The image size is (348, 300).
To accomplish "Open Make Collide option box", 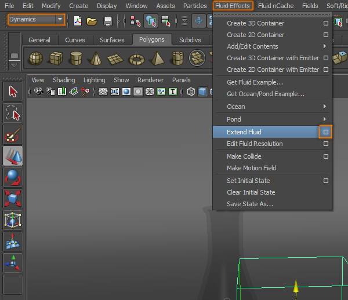I will [326, 156].
